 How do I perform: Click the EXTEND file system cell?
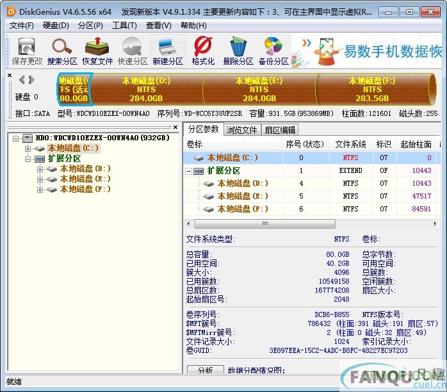[x=350, y=170]
